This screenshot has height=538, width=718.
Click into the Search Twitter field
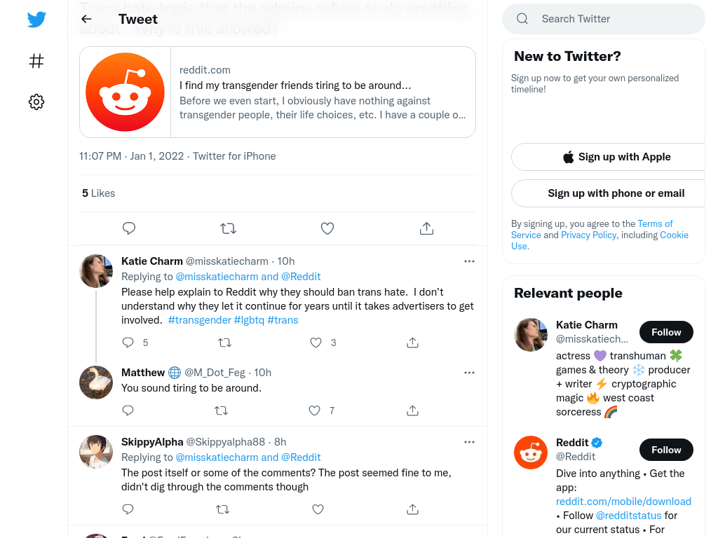604,19
